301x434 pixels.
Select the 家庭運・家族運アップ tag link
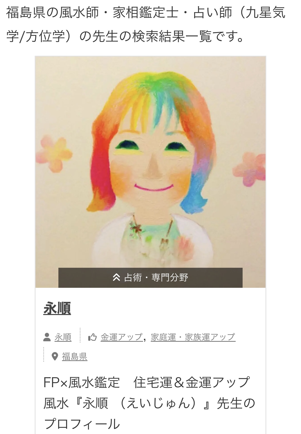coord(193,337)
